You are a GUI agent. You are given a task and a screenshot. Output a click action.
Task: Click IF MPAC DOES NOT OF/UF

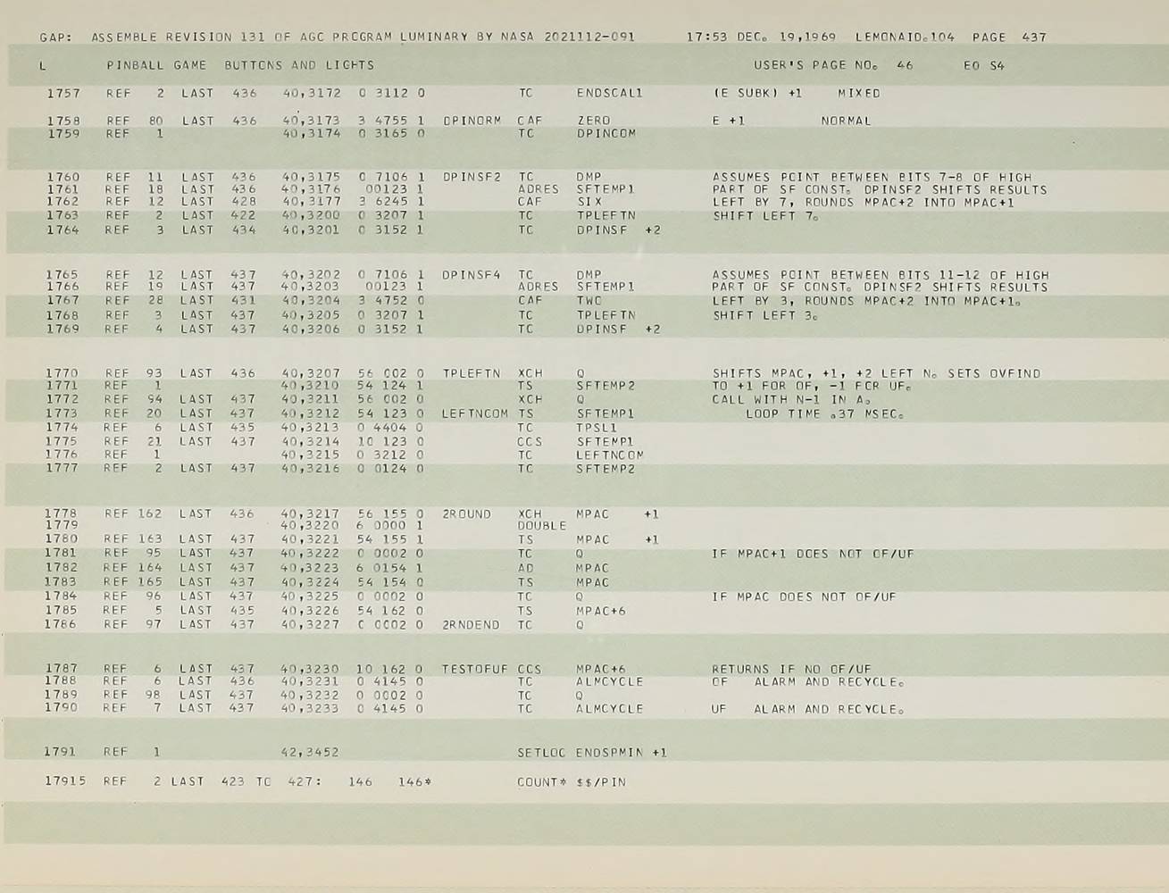pos(804,597)
